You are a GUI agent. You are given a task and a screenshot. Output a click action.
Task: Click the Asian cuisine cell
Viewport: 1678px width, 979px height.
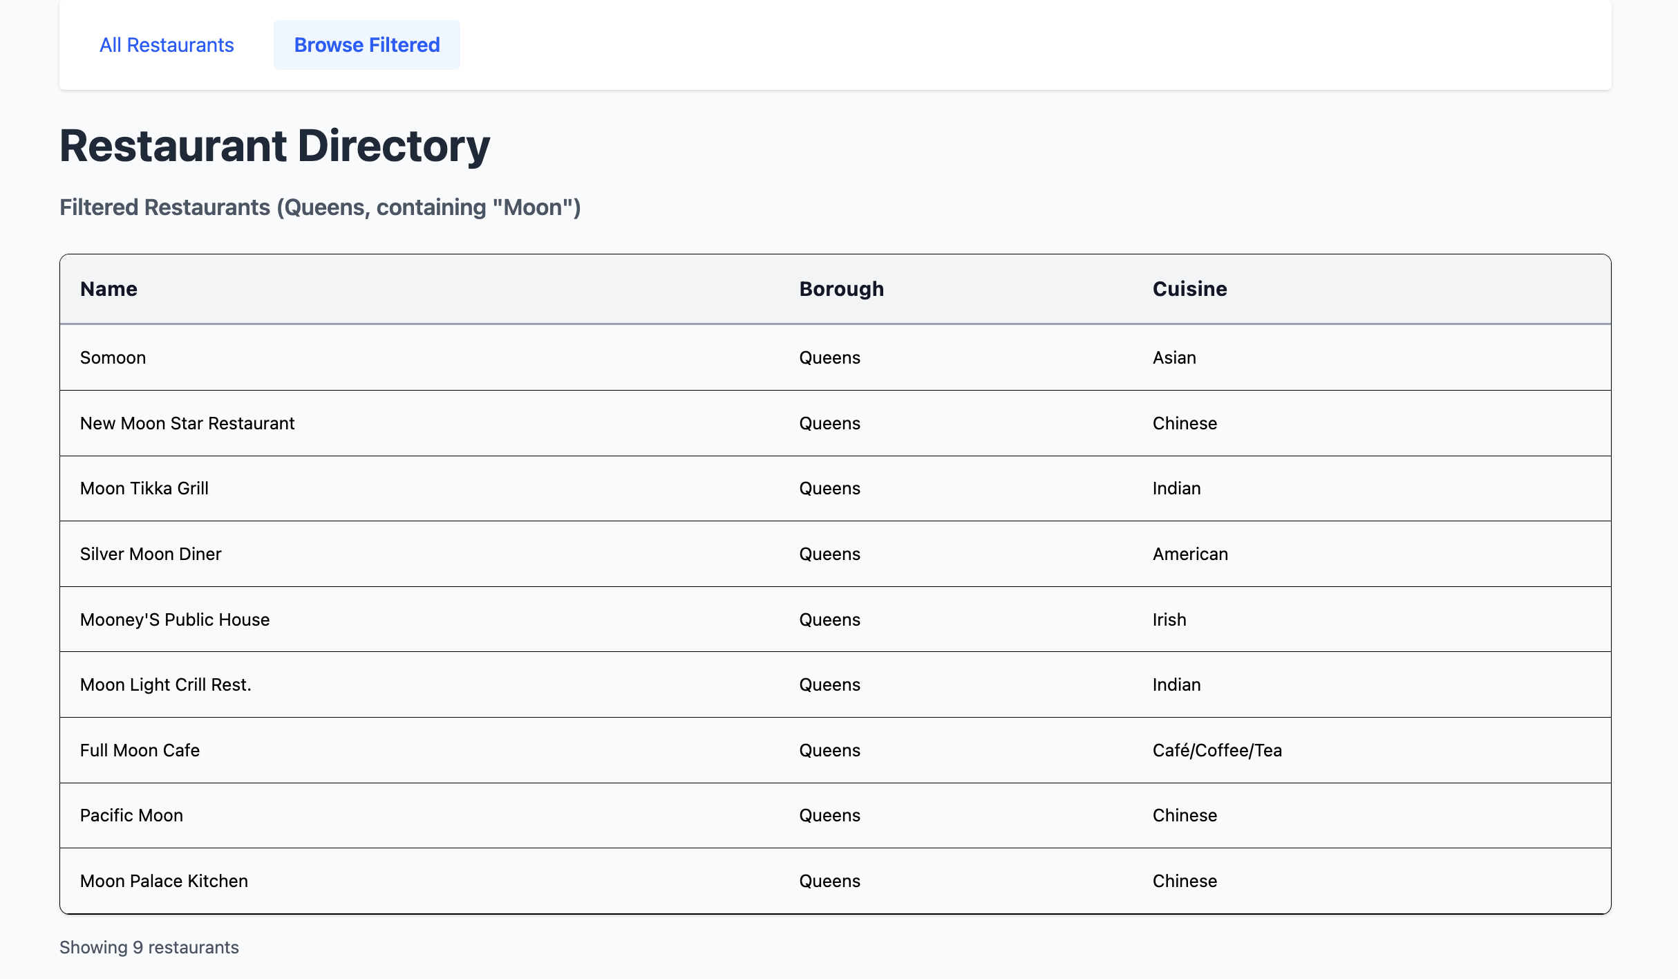(1174, 357)
